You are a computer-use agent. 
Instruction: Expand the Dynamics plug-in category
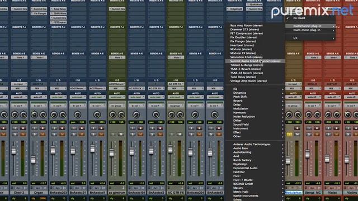point(255,93)
